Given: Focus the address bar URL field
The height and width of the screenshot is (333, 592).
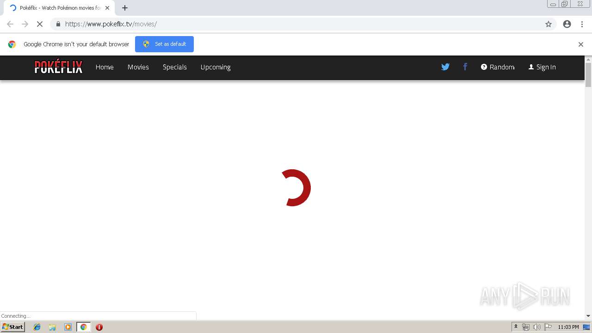Looking at the screenshot, I should pyautogui.click(x=303, y=24).
